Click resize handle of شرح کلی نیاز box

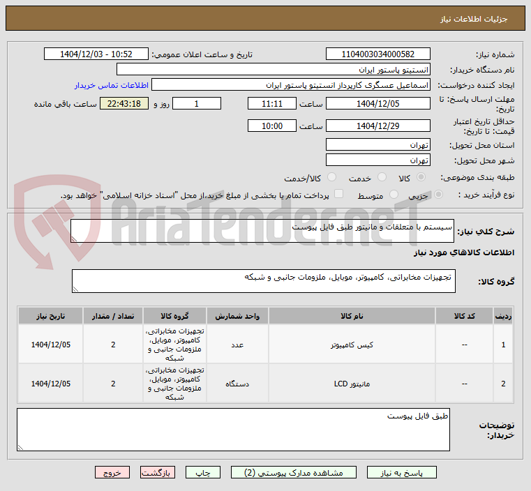[x=74, y=239]
